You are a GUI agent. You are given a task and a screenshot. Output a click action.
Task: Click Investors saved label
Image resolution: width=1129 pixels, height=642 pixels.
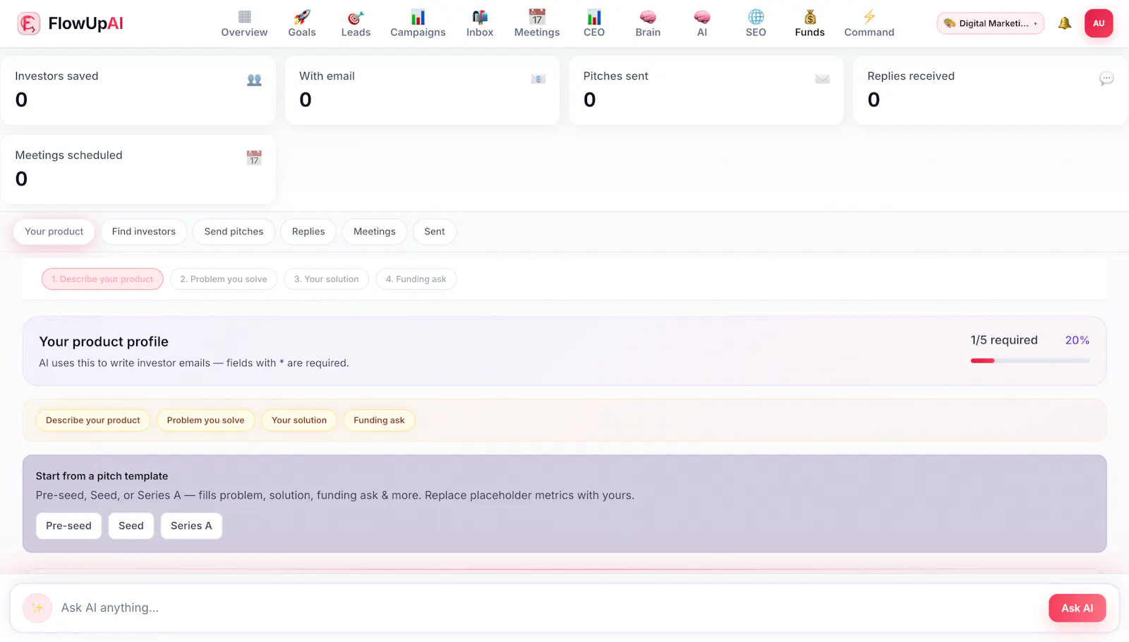coord(56,76)
